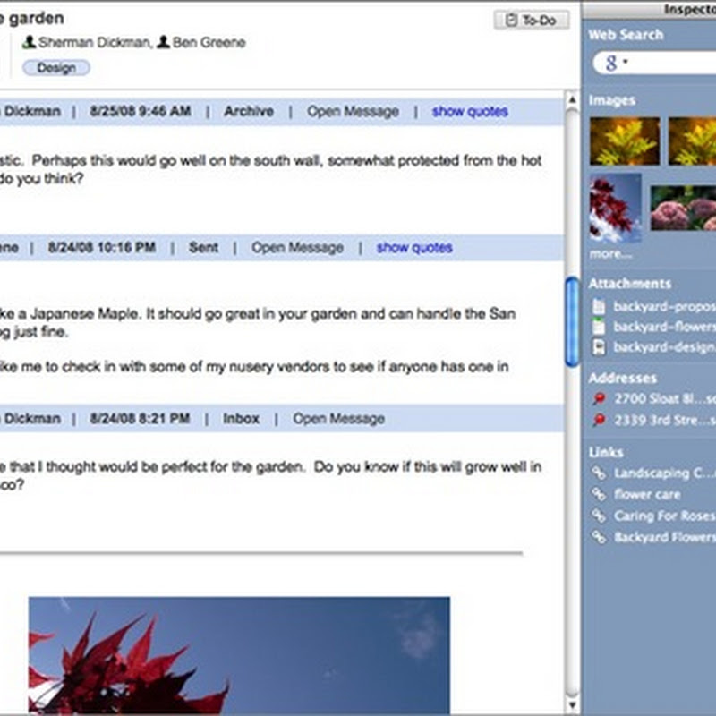Click link icon beside Backyard Flowers
The width and height of the screenshot is (716, 716).
click(599, 536)
